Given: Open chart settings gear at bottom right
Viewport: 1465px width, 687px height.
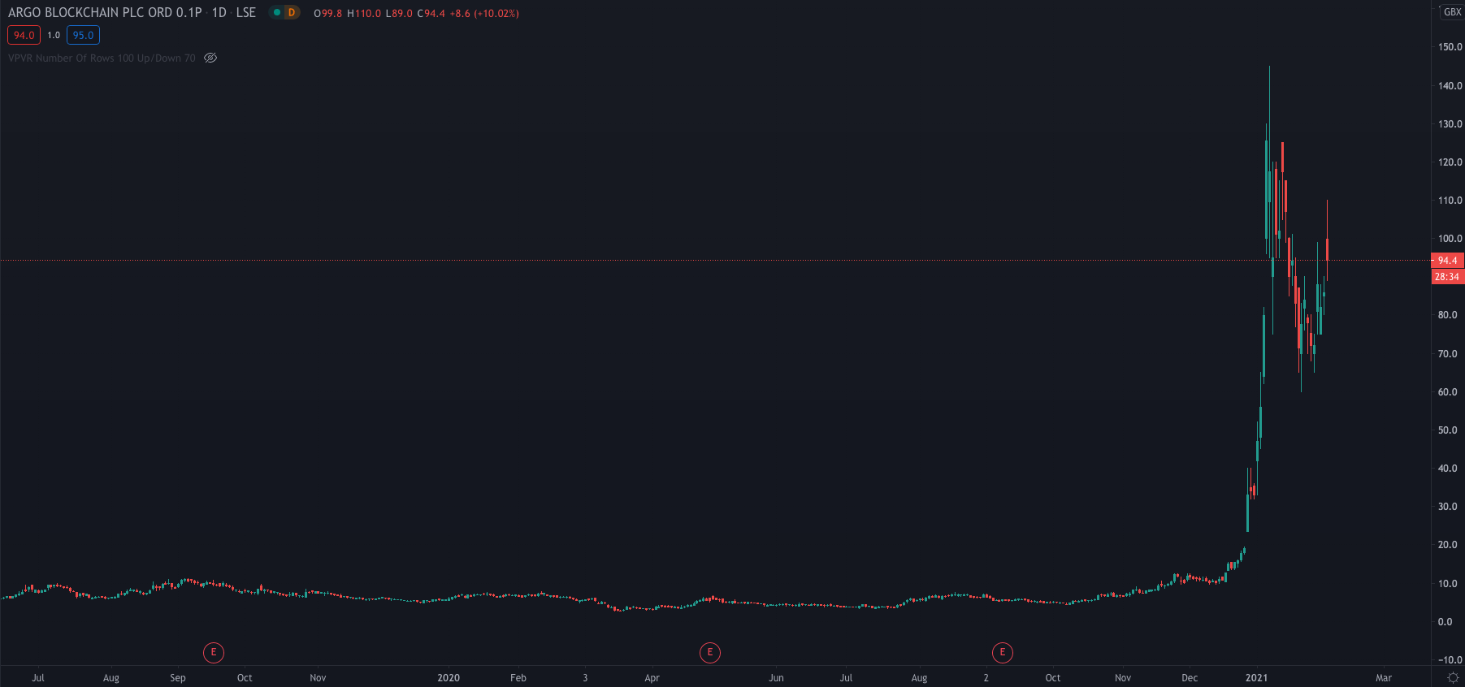Looking at the screenshot, I should pyautogui.click(x=1453, y=677).
